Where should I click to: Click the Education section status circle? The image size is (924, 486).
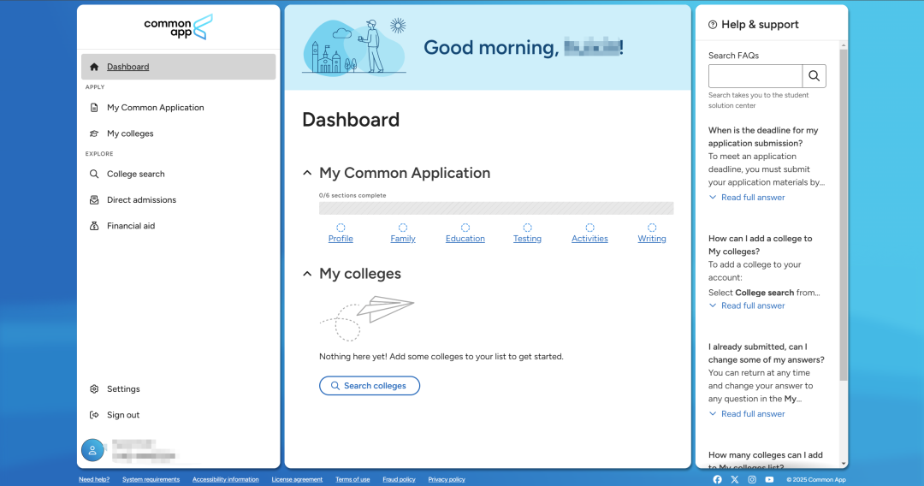(x=465, y=228)
